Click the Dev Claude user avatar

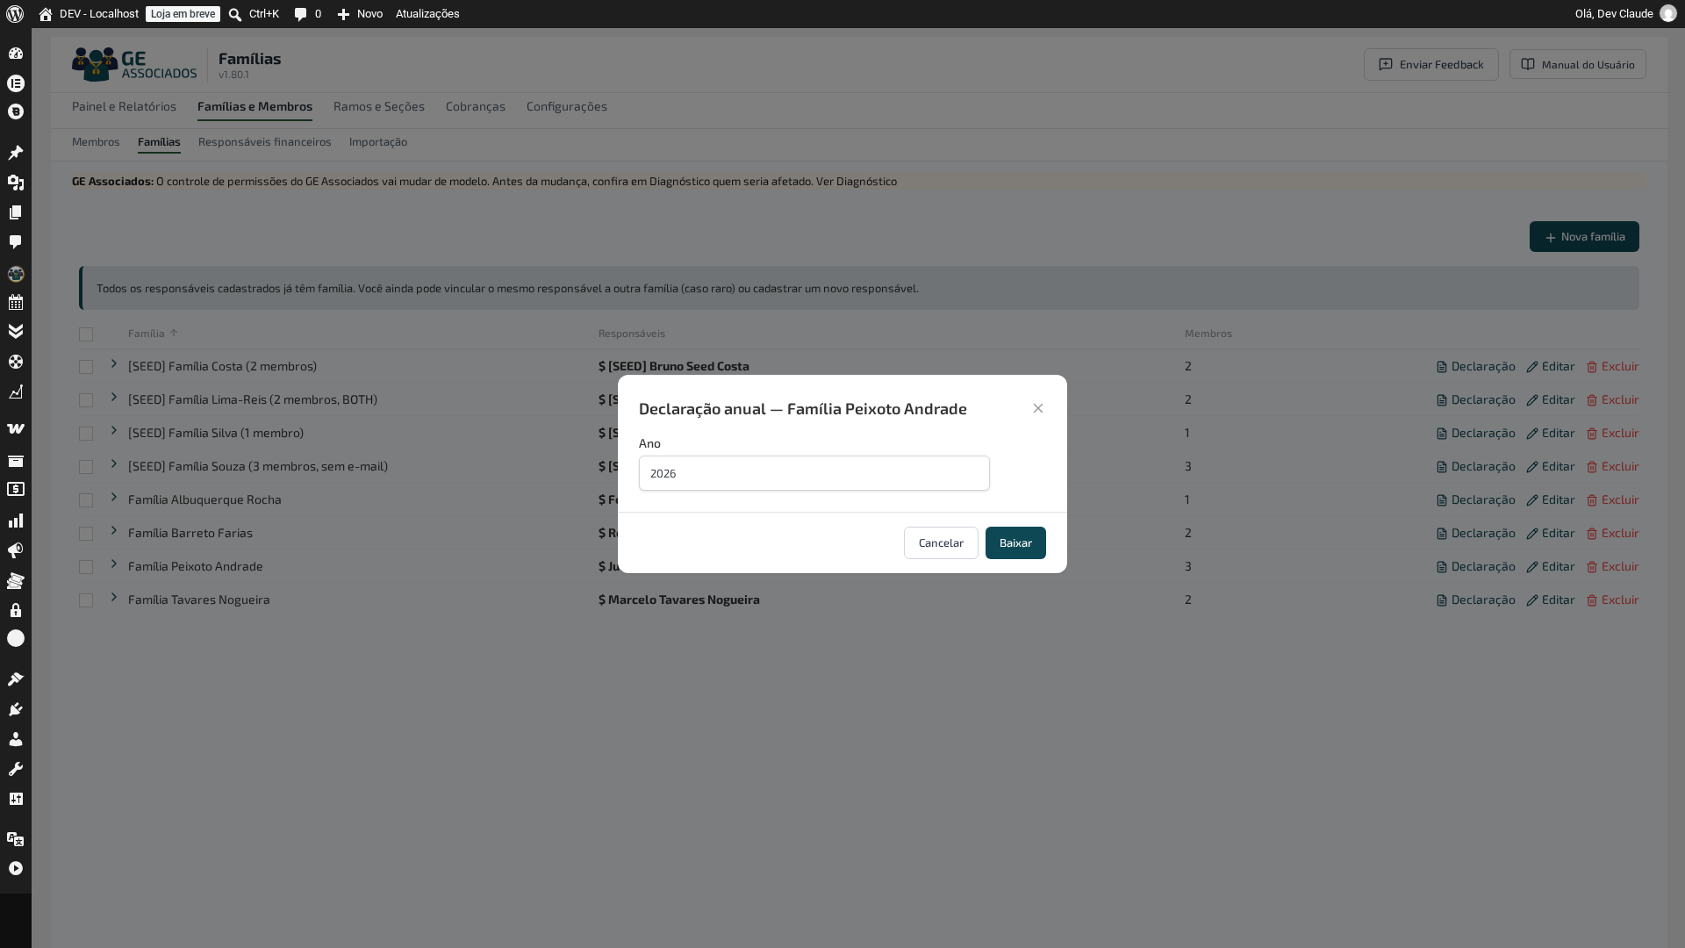(x=1668, y=14)
